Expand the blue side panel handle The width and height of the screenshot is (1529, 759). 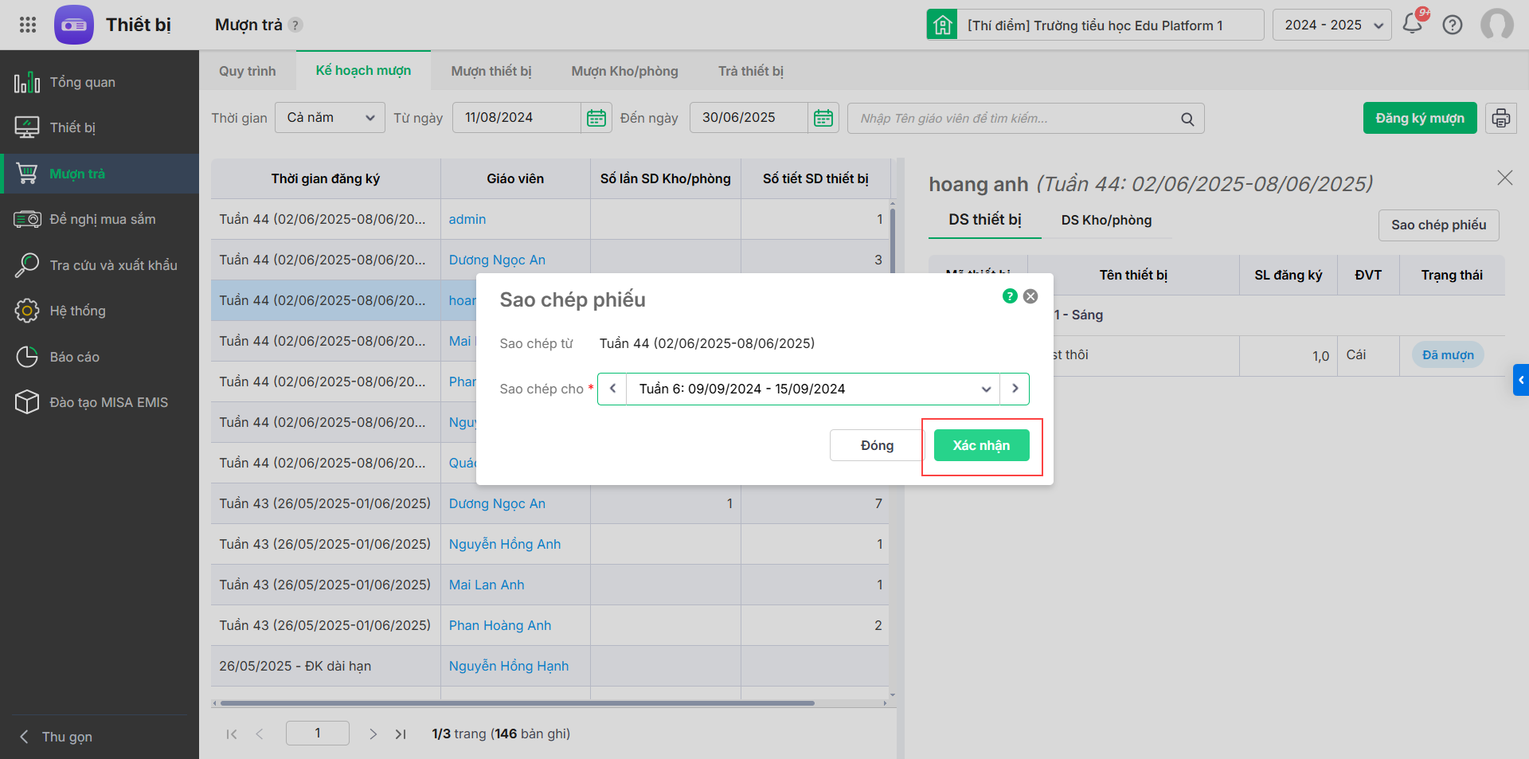(1521, 380)
